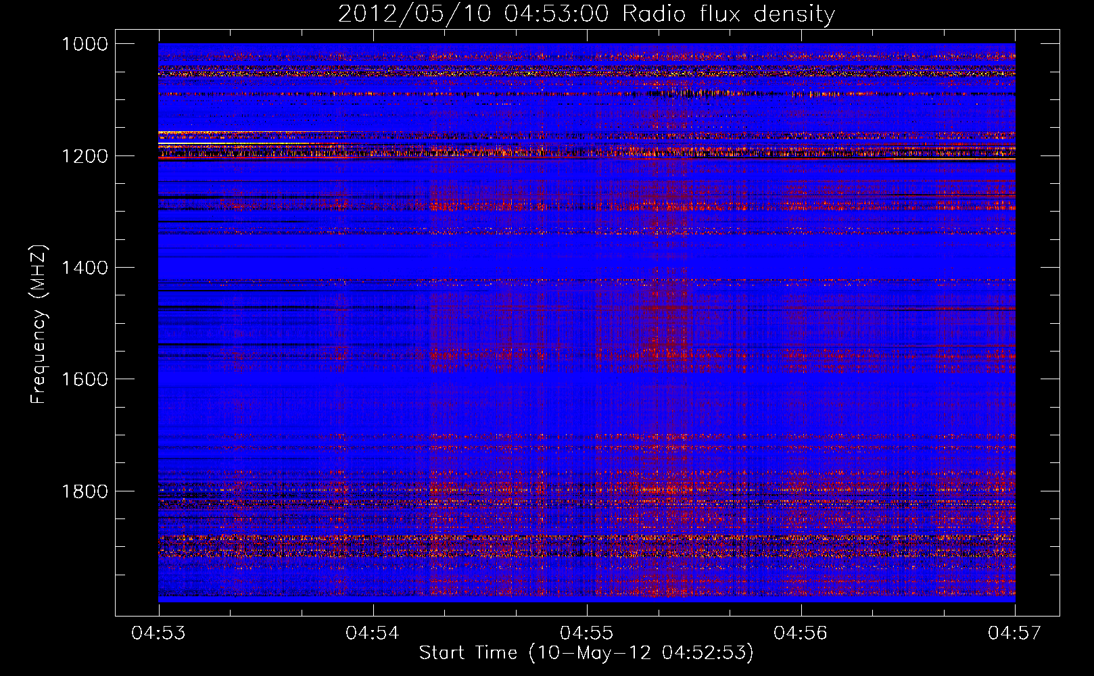1094x676 pixels.
Task: Select the 04:57 time tick label
Action: (1015, 633)
